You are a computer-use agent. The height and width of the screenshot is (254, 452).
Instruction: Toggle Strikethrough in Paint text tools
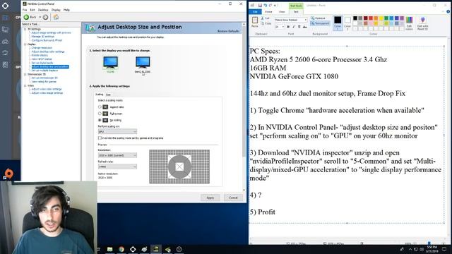click(304, 27)
